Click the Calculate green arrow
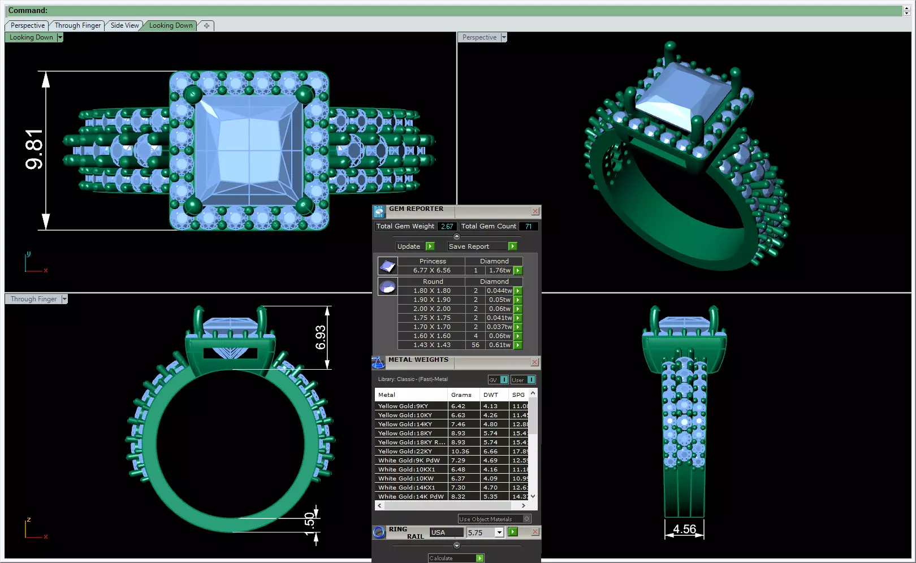Image resolution: width=916 pixels, height=563 pixels. (480, 558)
